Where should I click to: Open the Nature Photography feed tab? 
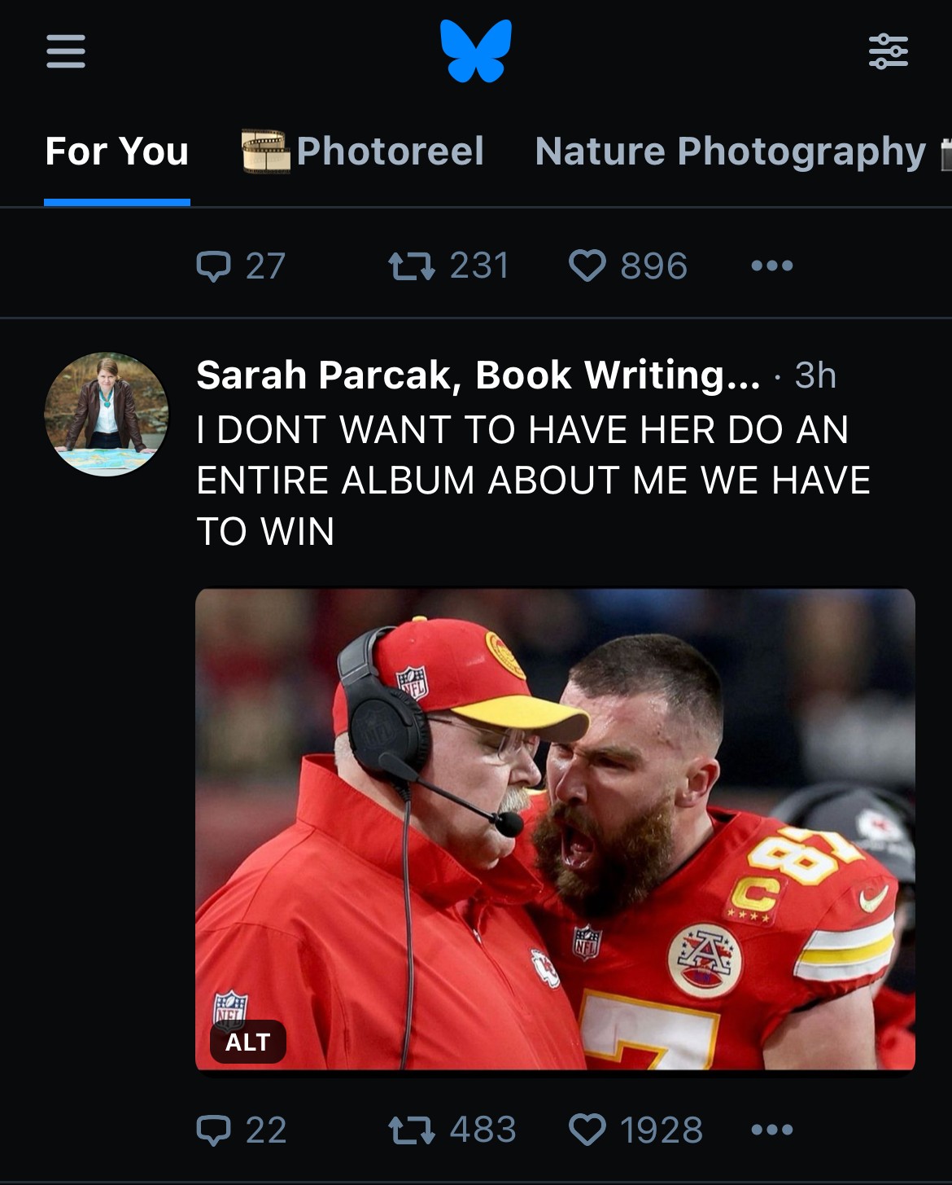(730, 152)
